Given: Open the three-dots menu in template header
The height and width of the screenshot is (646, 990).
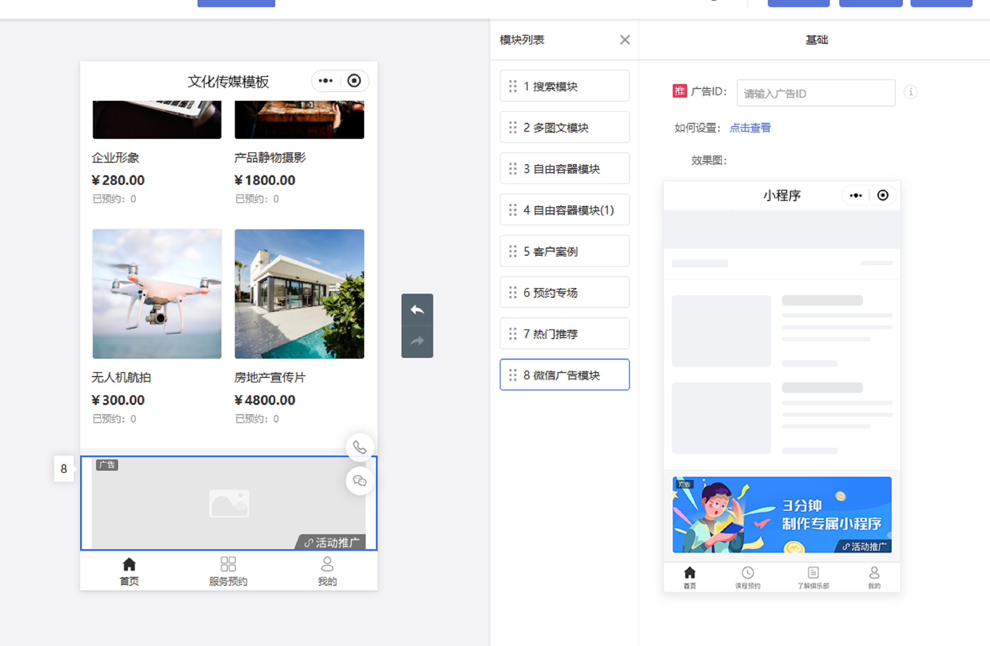Looking at the screenshot, I should click(326, 81).
